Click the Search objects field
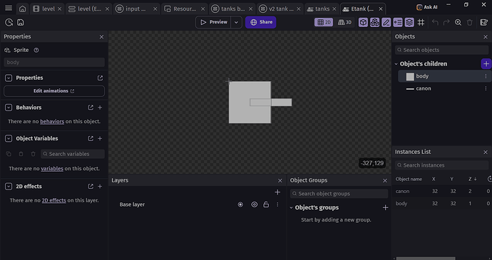Image resolution: width=492 pixels, height=260 pixels. click(x=441, y=50)
